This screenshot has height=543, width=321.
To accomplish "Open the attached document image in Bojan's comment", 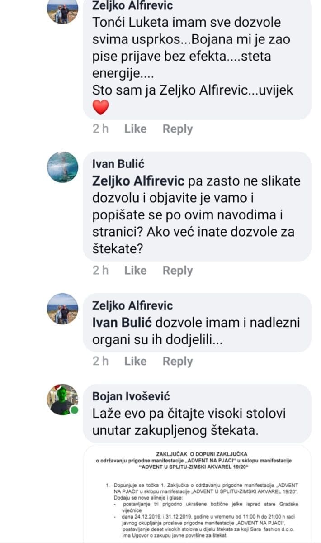I will coord(197,494).
